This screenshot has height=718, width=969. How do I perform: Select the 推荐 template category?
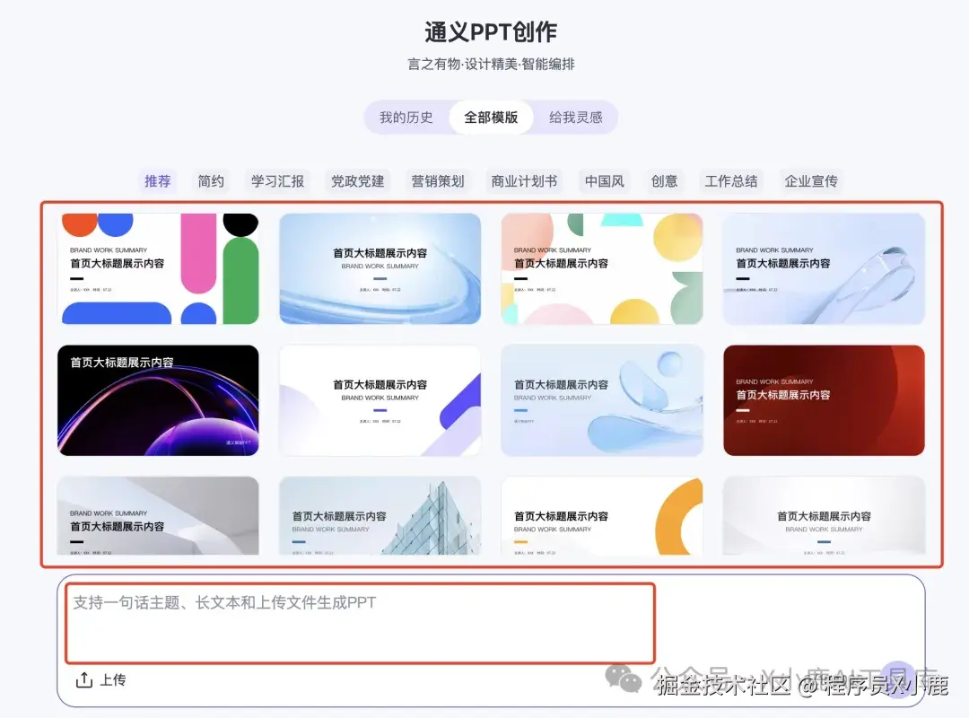[157, 181]
